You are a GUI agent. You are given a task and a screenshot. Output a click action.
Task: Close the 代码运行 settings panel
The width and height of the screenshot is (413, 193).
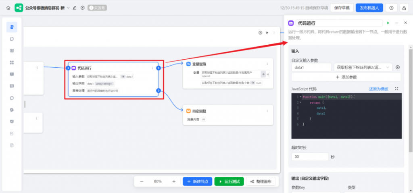click(406, 23)
